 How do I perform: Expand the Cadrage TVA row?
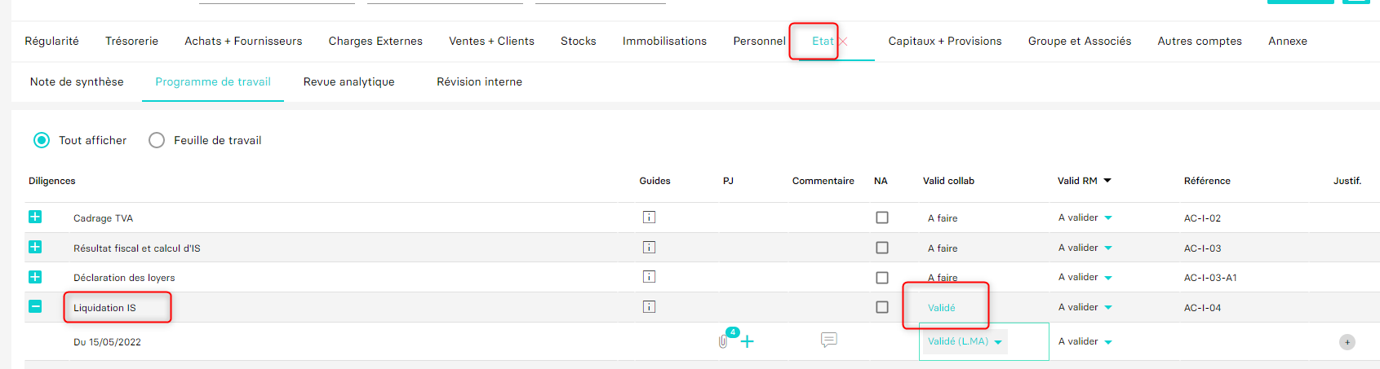35,217
